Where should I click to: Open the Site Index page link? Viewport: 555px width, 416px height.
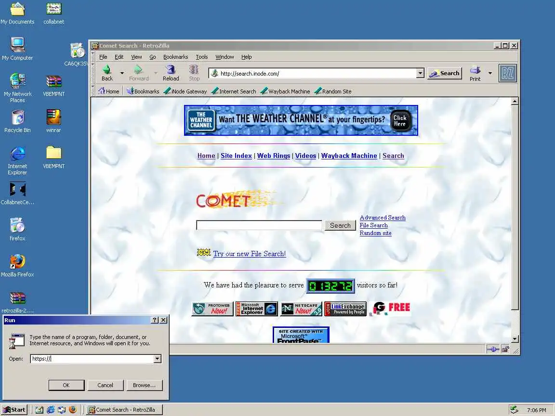pyautogui.click(x=236, y=156)
